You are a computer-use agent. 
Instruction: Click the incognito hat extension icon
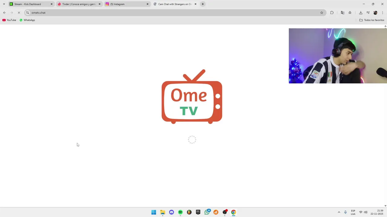click(x=350, y=13)
